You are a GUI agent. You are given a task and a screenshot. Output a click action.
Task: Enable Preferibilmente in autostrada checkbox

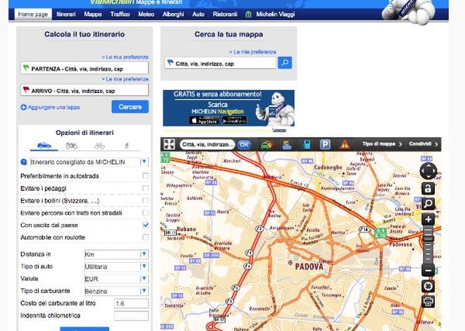pyautogui.click(x=145, y=176)
